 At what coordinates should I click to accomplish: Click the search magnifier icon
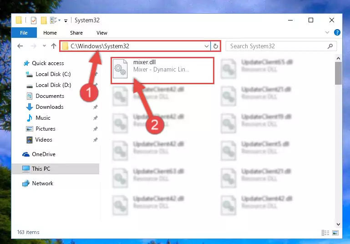(330, 46)
